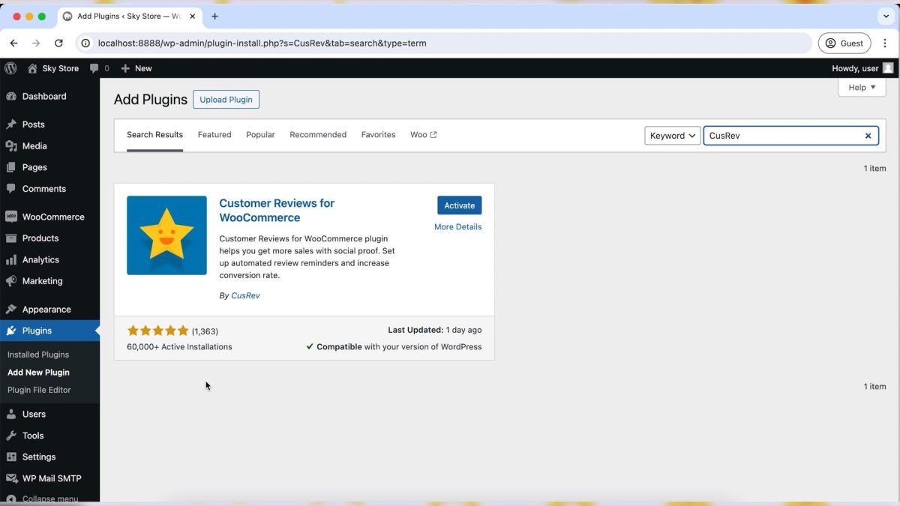Viewport: 900px width, 506px height.
Task: Open the WordPress Dashboard from the sidebar
Action: pos(43,96)
